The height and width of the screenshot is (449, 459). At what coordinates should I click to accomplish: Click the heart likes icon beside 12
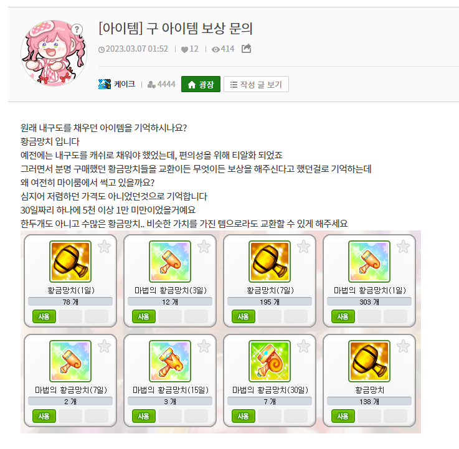[184, 49]
